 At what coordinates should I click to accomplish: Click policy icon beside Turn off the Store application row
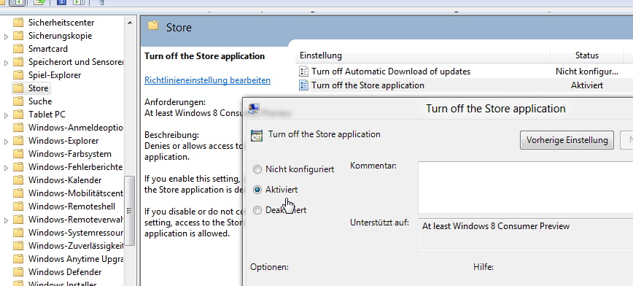tap(303, 85)
